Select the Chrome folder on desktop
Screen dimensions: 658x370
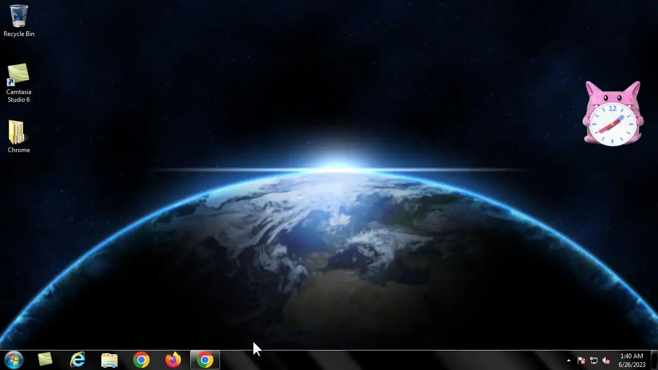tap(19, 137)
